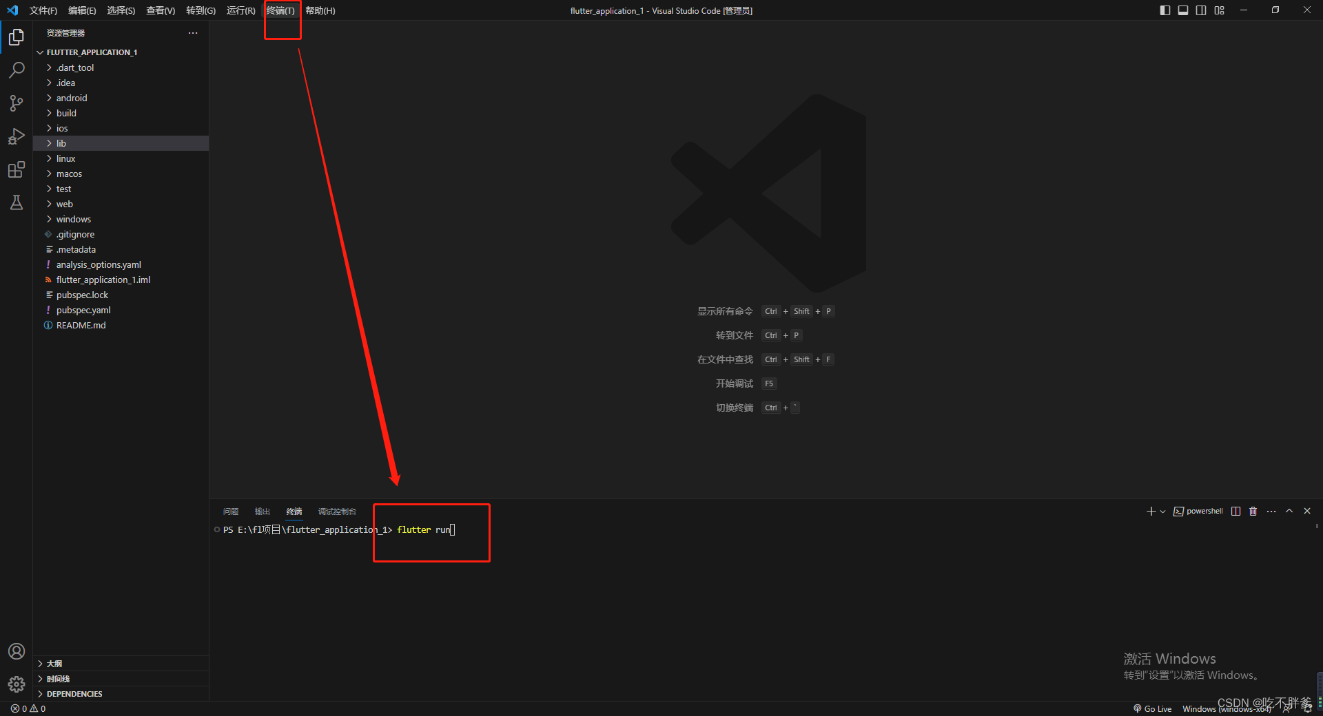1323x716 pixels.
Task: Open analysis_options.yaml file
Action: pyautogui.click(x=121, y=264)
